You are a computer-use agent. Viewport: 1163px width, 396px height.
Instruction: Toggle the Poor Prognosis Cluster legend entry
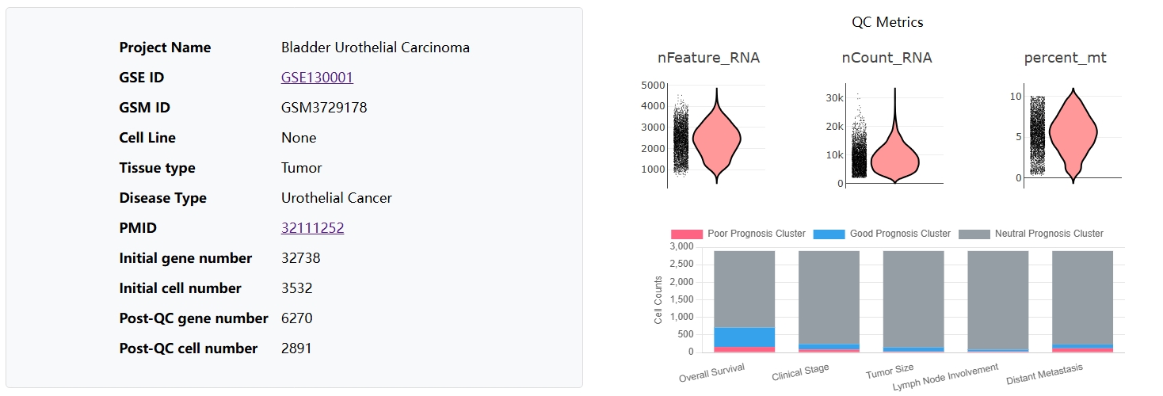(x=738, y=234)
